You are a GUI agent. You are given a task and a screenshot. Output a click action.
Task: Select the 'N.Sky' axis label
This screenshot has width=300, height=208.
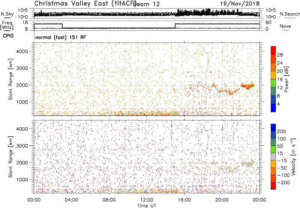point(7,14)
